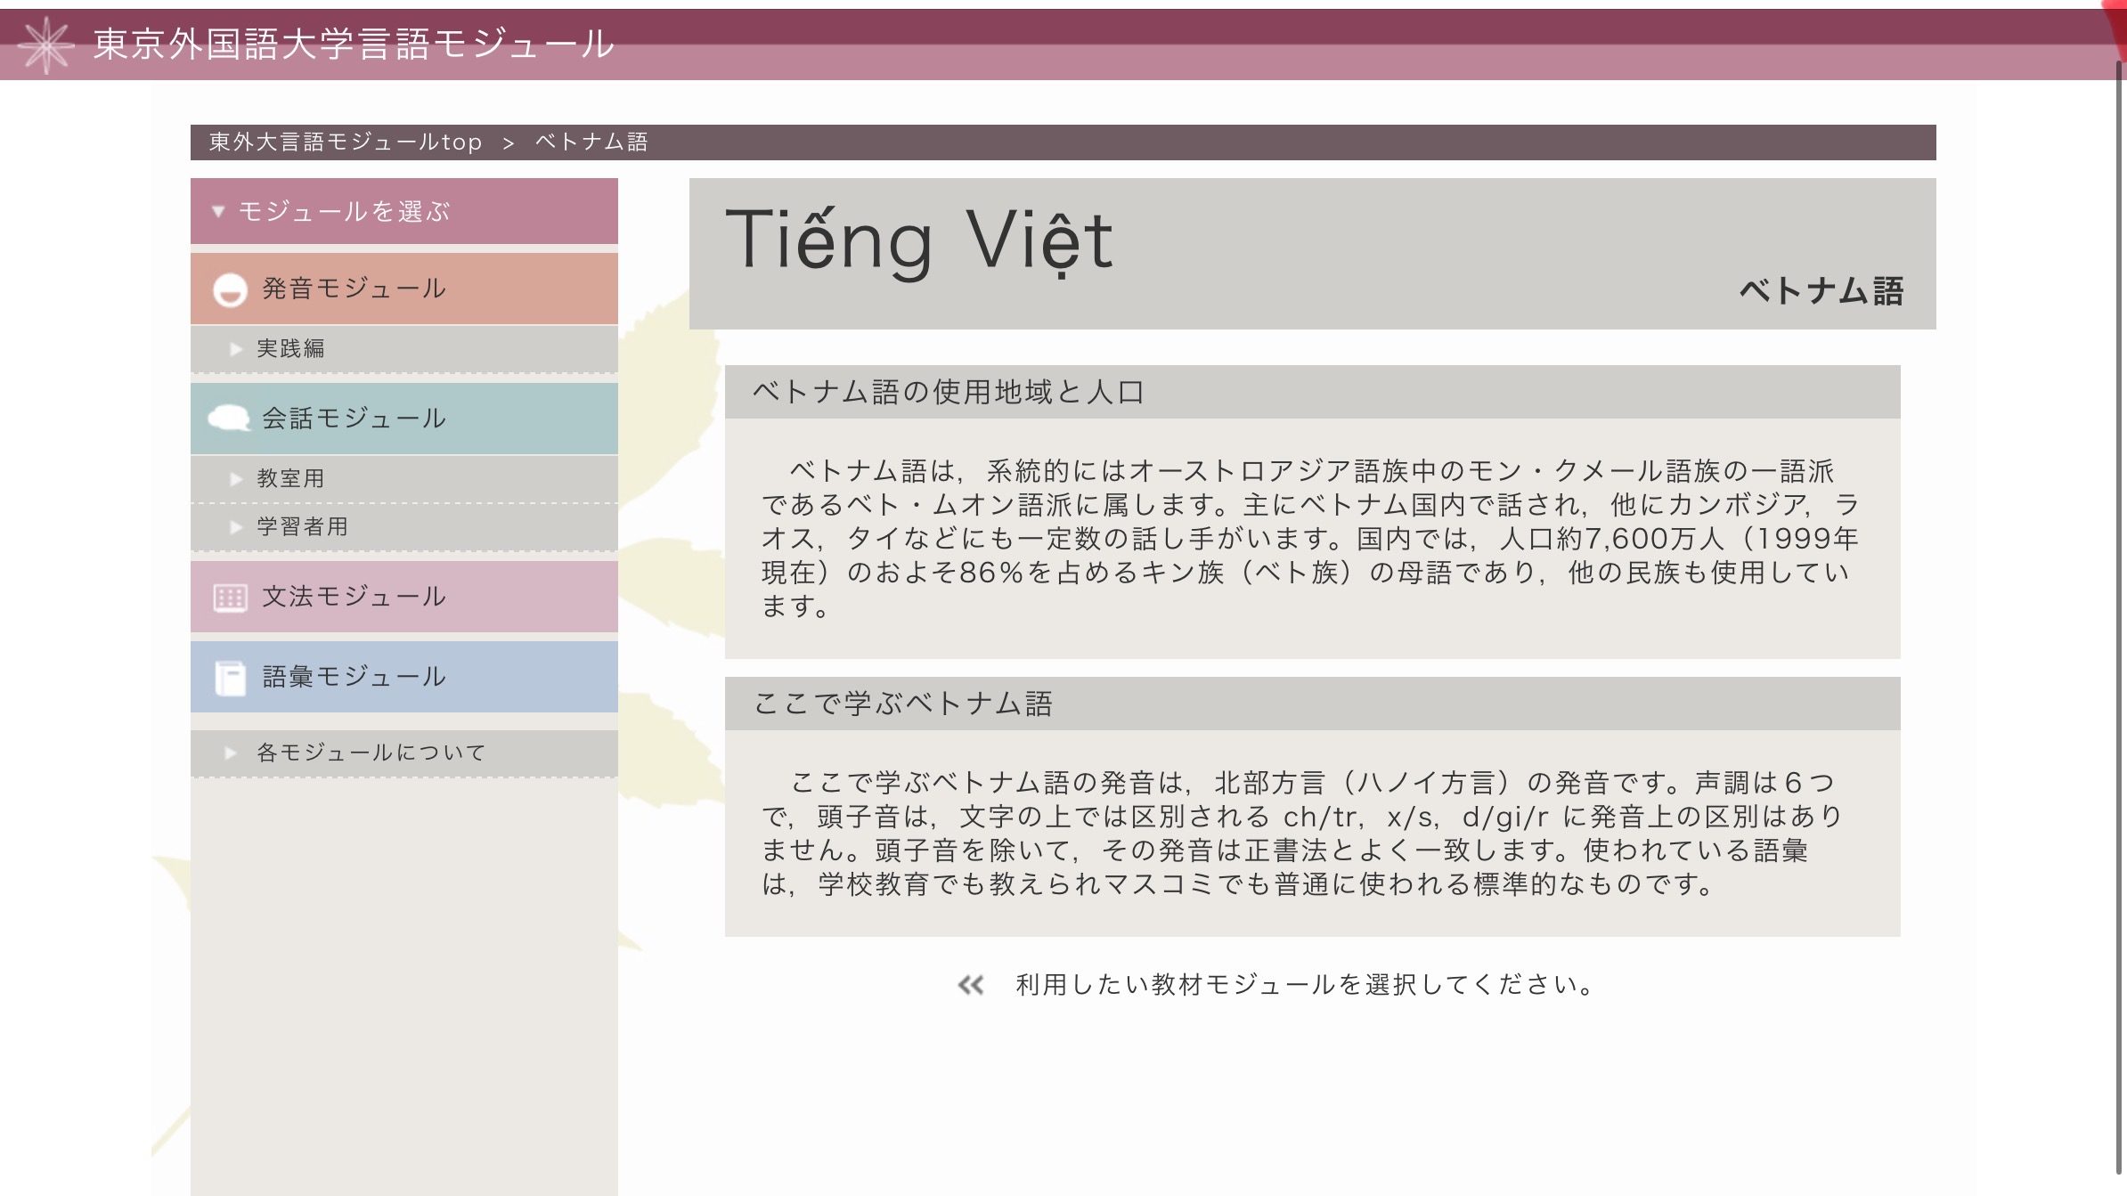
Task: Go to 東外大言語モジュールtop breadcrumb link
Action: point(345,142)
